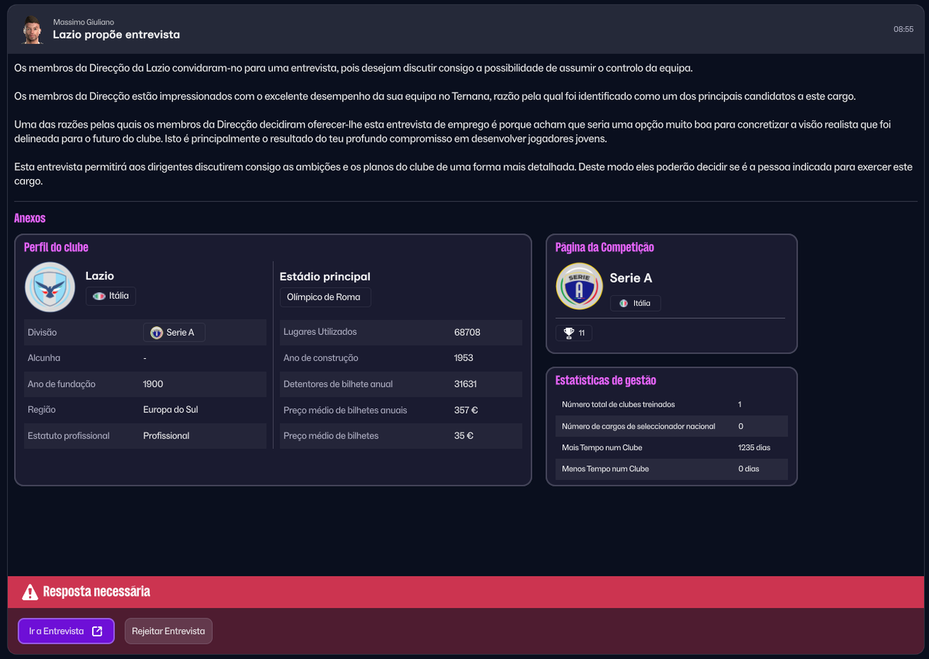Click the Número total de clubes treinados row
Viewport: 929px width, 659px height.
671,405
